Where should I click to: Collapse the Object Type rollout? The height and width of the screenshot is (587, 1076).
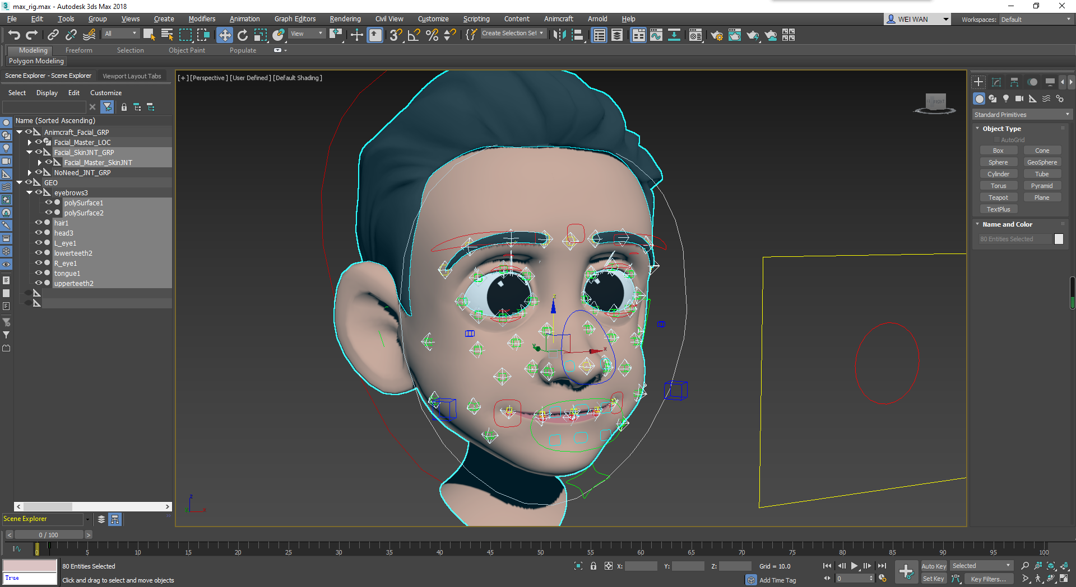977,128
